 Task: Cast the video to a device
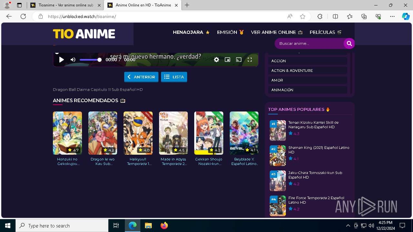pos(238,60)
